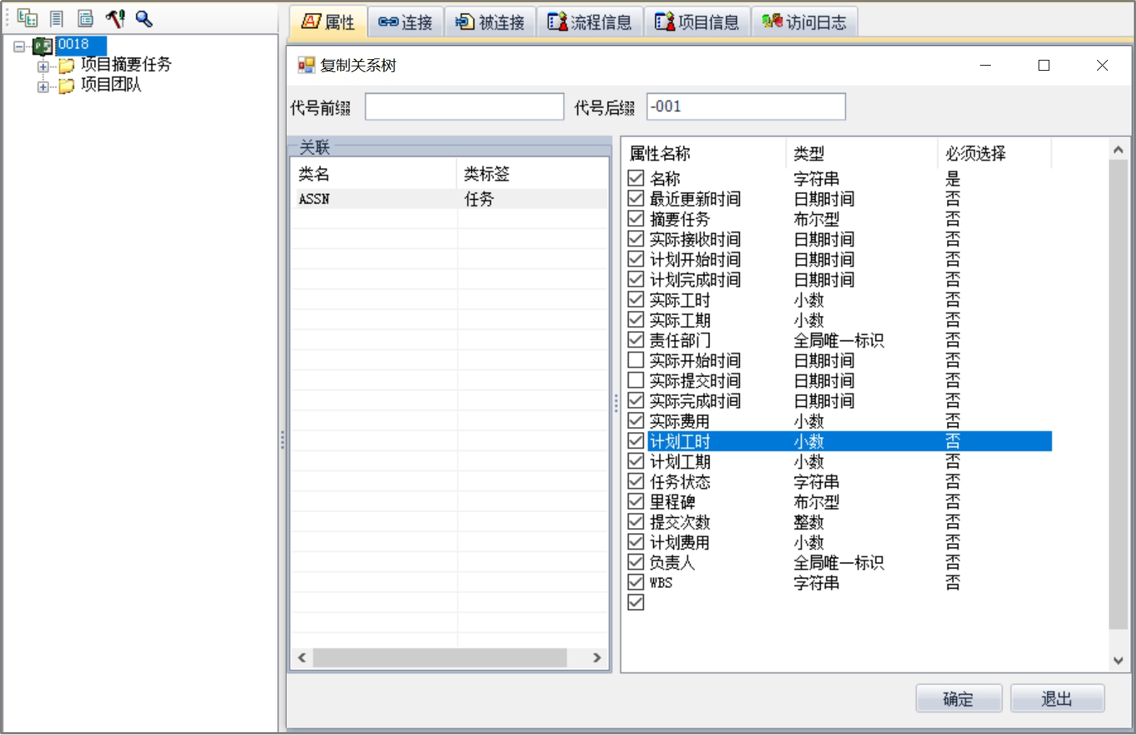Click the 复制关系树 dialog title icon
The width and height of the screenshot is (1136, 735).
click(307, 66)
